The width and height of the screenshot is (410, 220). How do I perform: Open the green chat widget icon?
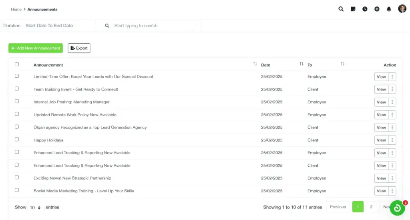[x=397, y=208]
